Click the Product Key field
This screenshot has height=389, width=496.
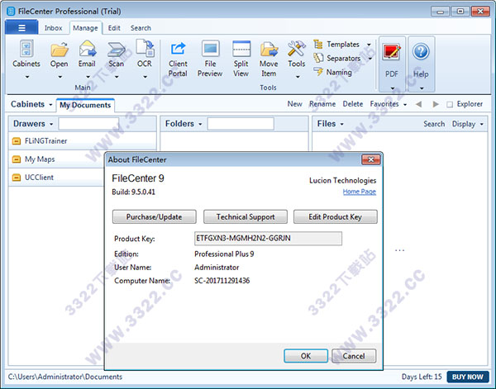tap(268, 238)
